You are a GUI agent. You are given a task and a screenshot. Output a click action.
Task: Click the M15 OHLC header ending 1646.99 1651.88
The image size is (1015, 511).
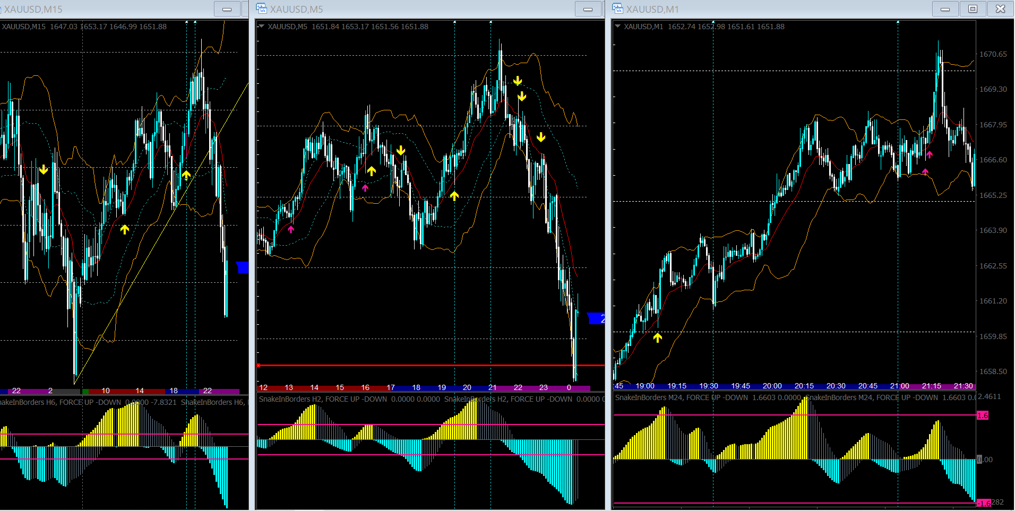click(84, 27)
